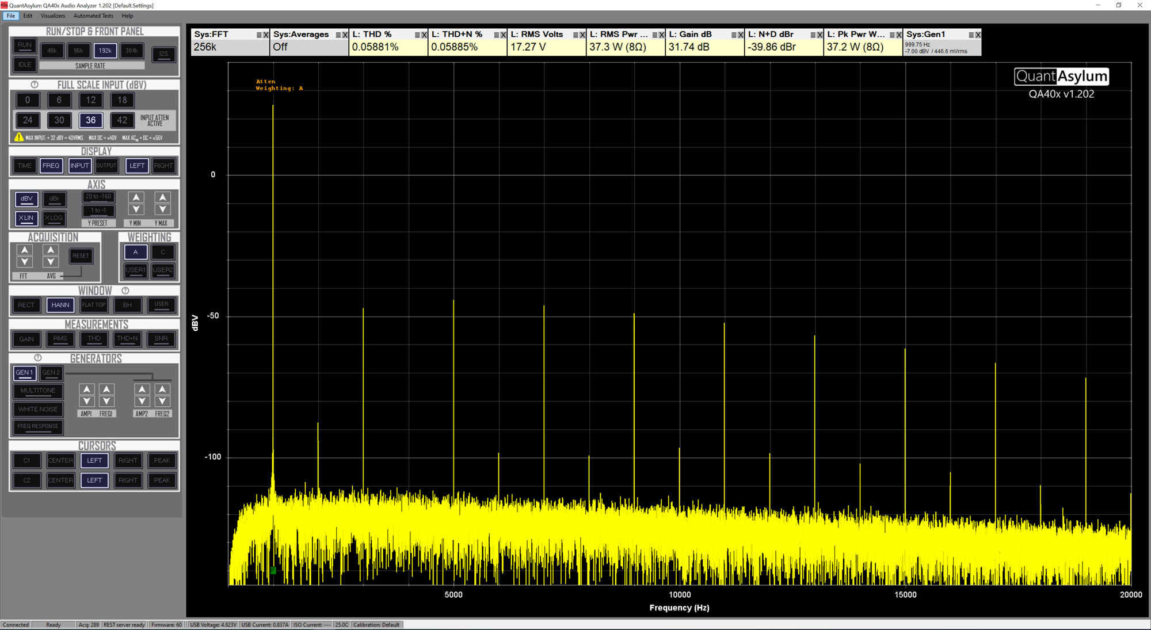Open the Generators help icon

[38, 358]
